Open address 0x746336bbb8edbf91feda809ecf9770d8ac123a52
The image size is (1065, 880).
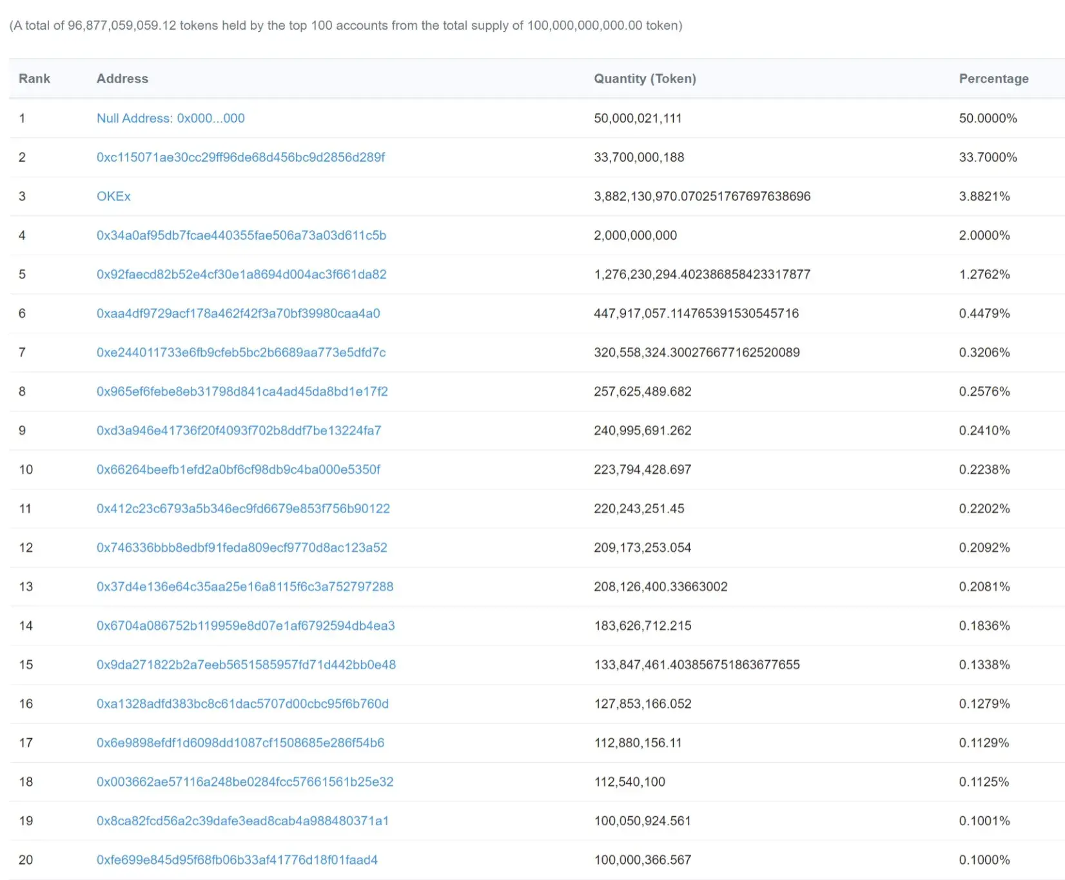(242, 547)
